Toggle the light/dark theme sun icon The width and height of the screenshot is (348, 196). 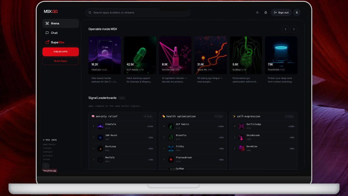pos(257,12)
